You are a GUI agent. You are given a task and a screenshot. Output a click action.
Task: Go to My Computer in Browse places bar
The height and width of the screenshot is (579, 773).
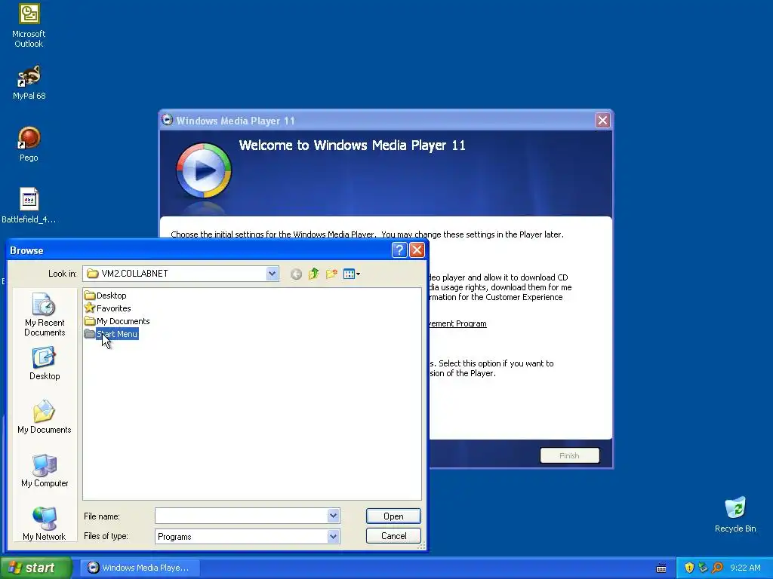pos(45,470)
